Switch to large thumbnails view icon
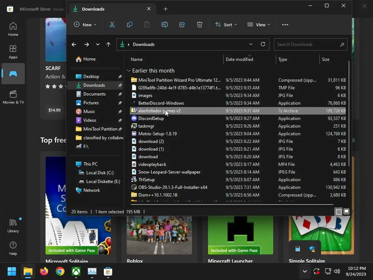The height and width of the screenshot is (280, 373). (346, 211)
